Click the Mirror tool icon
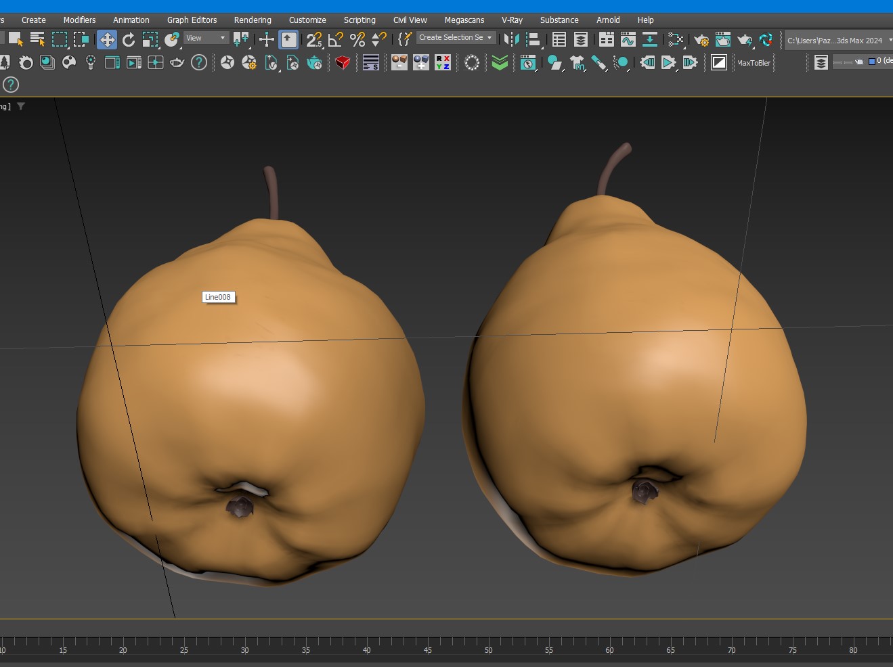The height and width of the screenshot is (667, 893). click(512, 40)
